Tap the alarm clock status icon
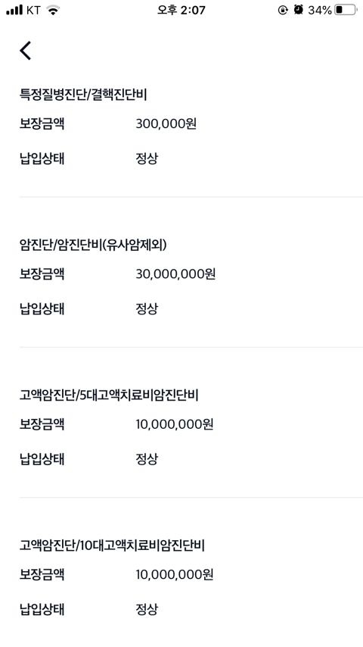The height and width of the screenshot is (647, 363). (298, 10)
